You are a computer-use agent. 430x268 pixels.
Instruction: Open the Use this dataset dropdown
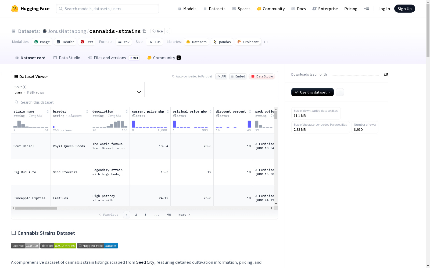[313, 92]
